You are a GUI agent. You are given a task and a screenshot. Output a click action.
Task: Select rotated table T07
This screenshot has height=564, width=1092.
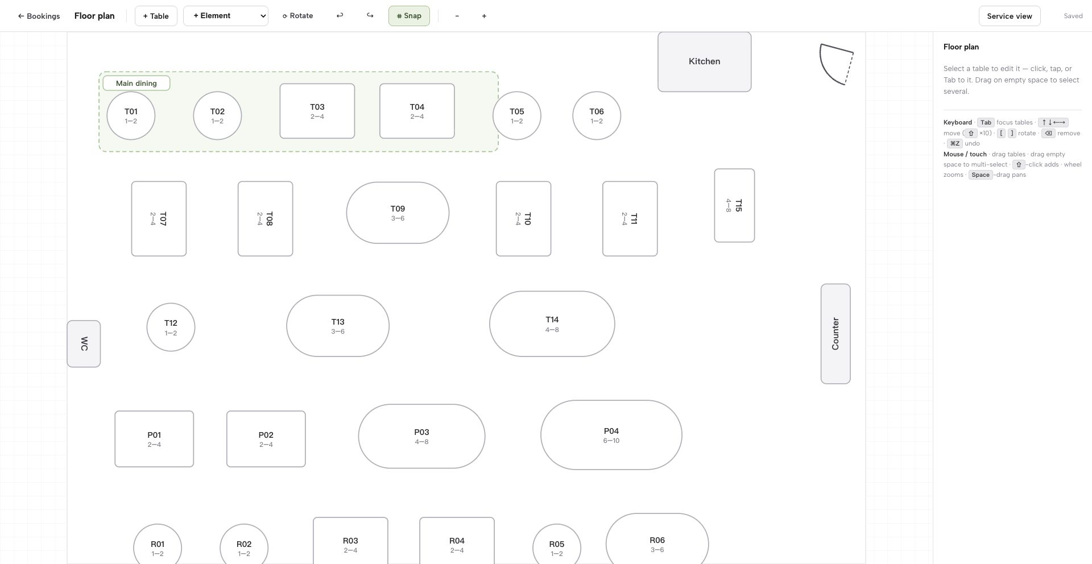pyautogui.click(x=159, y=219)
